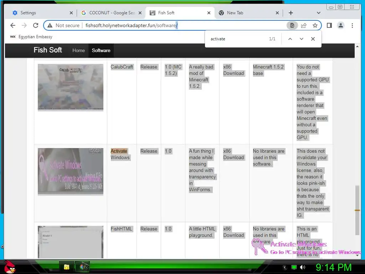This screenshot has width=365, height=274.
Task: Jump to previous find match
Action: (290, 39)
